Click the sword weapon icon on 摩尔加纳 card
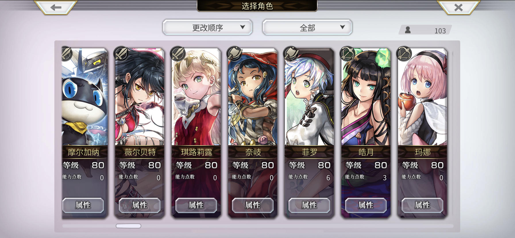 point(67,54)
